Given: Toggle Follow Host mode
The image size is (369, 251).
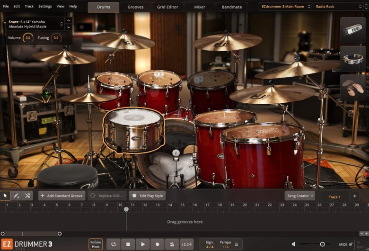Looking at the screenshot, I should point(96,244).
